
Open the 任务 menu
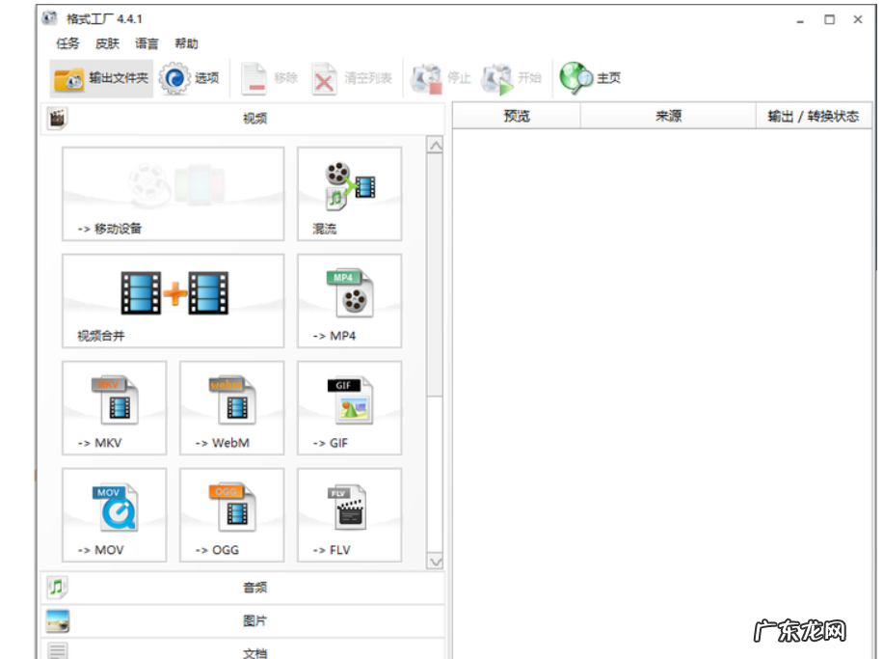pos(67,43)
